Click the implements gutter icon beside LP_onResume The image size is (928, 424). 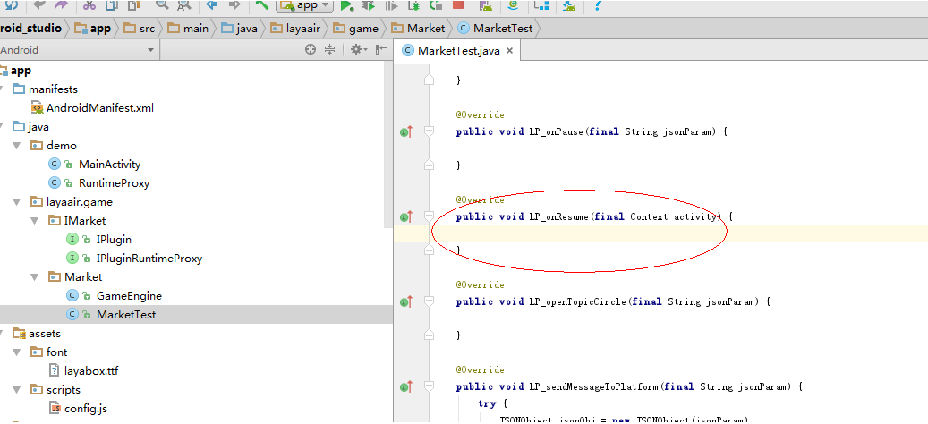point(405,216)
